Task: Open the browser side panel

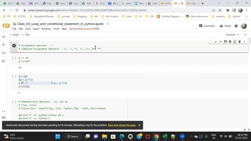Action: pyautogui.click(x=234, y=10)
